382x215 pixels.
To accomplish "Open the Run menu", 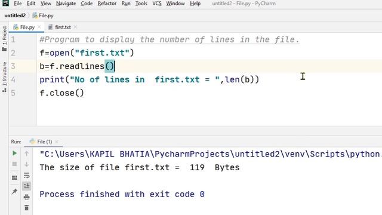I will pos(126,4).
